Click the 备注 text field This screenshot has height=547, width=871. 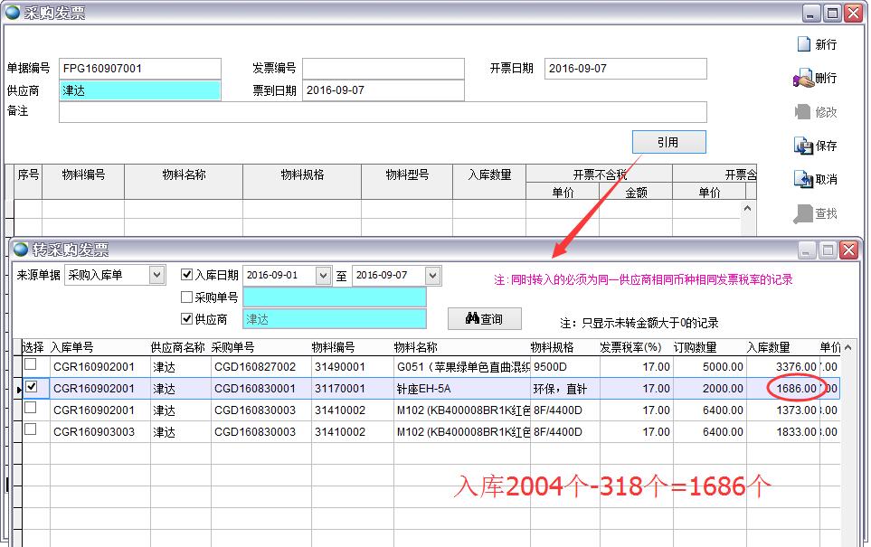click(x=383, y=111)
